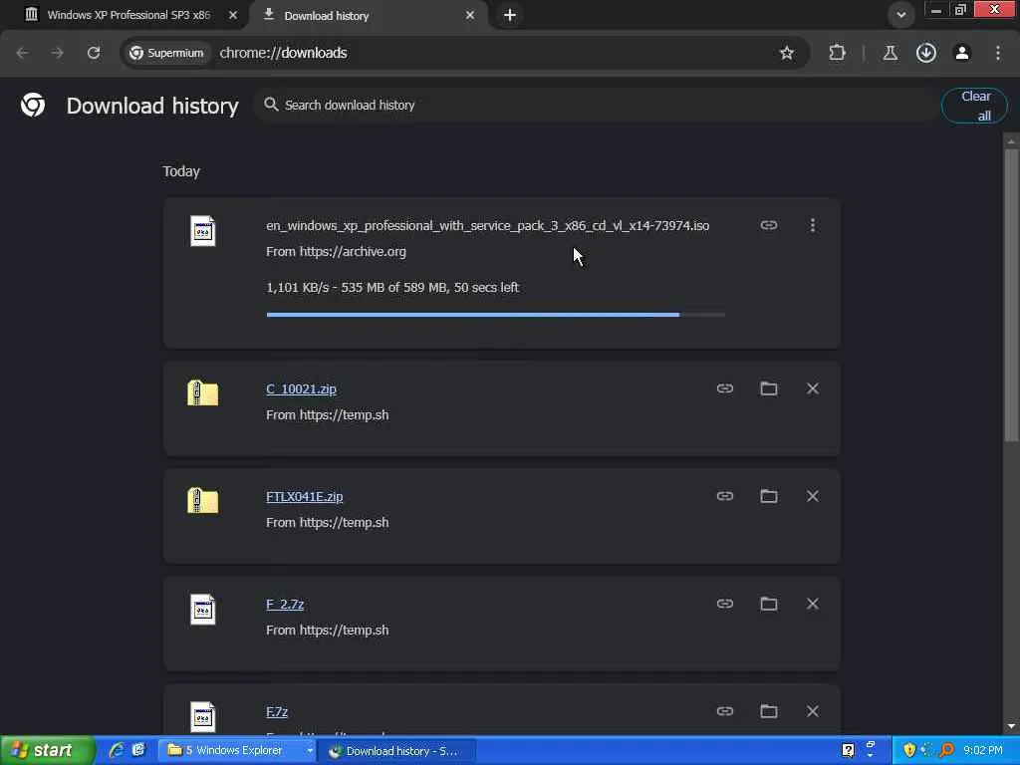Open the downloads toolbar bubble icon
Screen dimensions: 1020x765
pyautogui.click(x=926, y=53)
